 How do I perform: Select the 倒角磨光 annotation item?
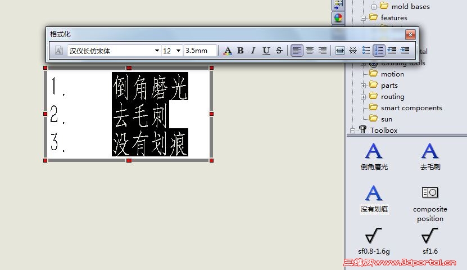374,157
